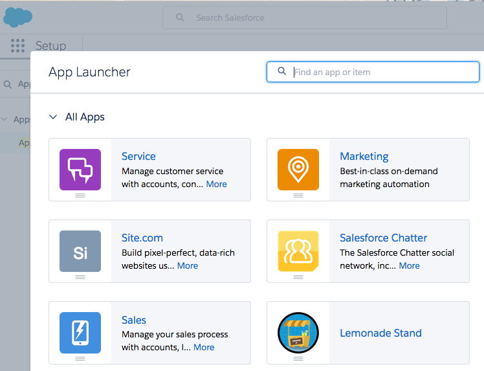Click the purple Service app icon
484x371 pixels.
tap(80, 170)
